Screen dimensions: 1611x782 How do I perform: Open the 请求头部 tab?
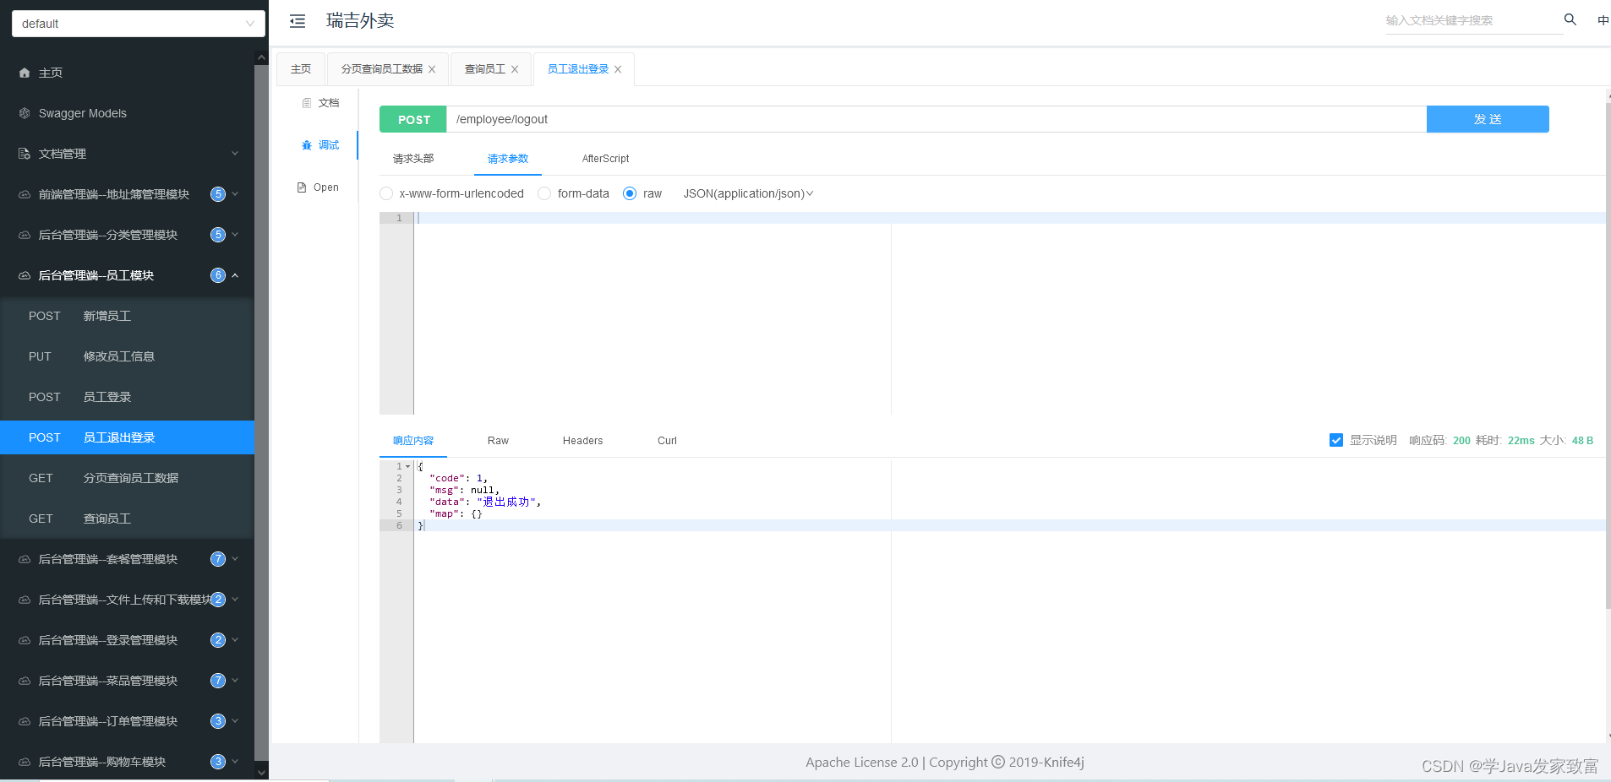(413, 159)
